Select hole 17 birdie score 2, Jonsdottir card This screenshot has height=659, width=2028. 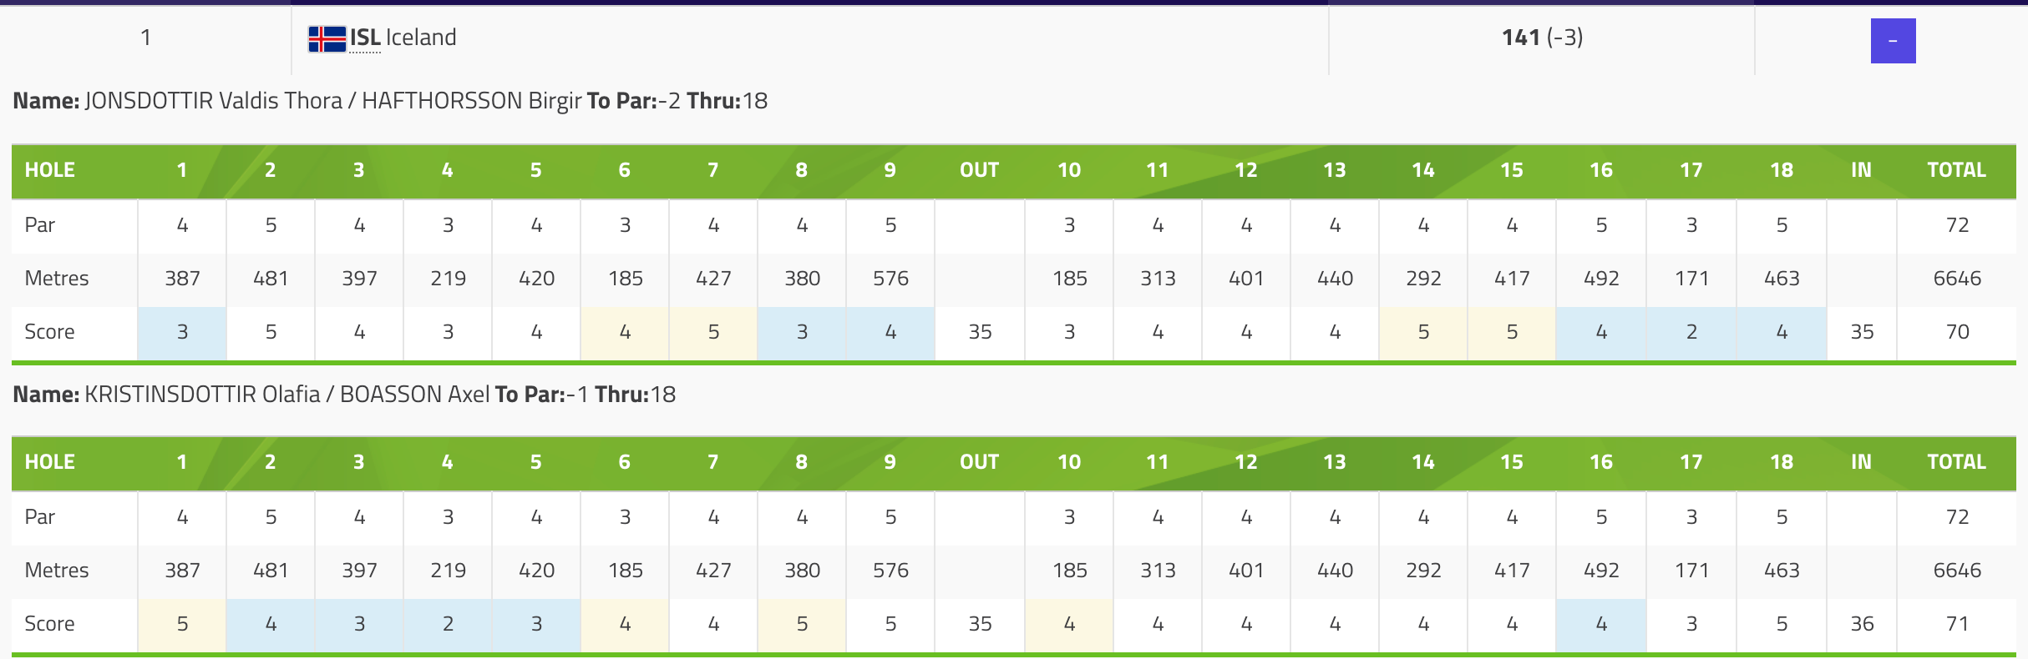point(1691,333)
